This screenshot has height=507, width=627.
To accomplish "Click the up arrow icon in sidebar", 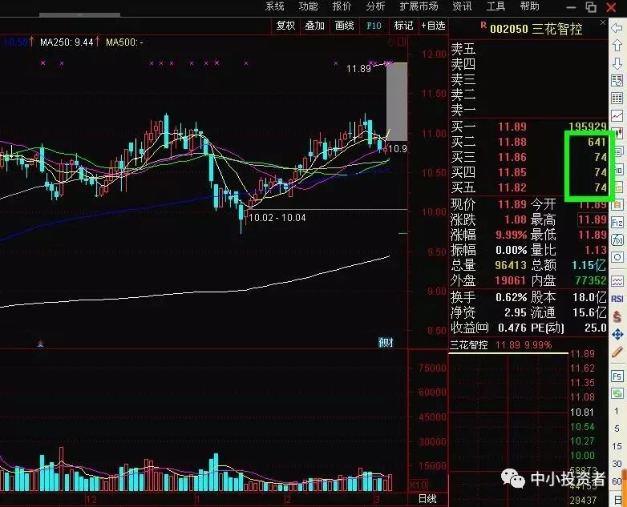I will point(617,45).
